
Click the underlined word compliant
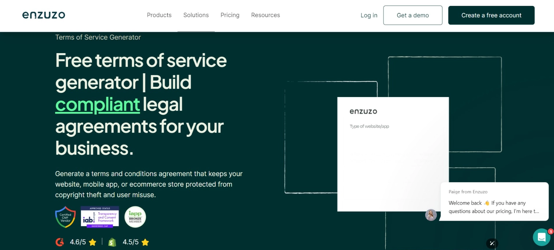click(x=97, y=104)
